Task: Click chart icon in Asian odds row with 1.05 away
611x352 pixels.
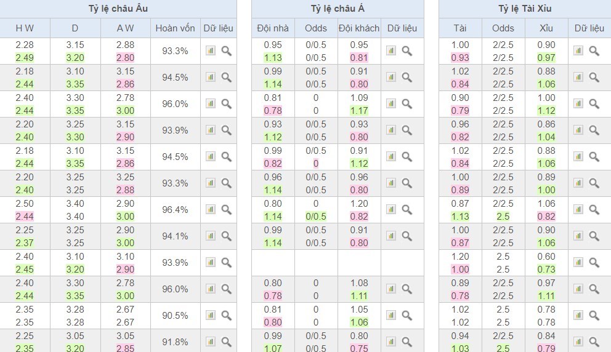Action: pos(391,316)
